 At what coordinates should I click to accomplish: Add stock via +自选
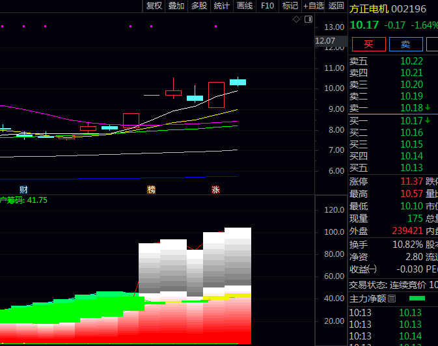314,6
